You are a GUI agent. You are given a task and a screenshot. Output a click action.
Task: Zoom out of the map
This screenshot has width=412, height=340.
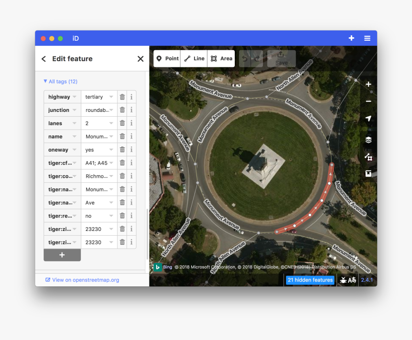368,101
